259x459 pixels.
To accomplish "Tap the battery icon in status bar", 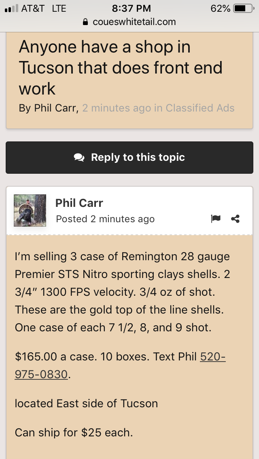I will point(244,8).
